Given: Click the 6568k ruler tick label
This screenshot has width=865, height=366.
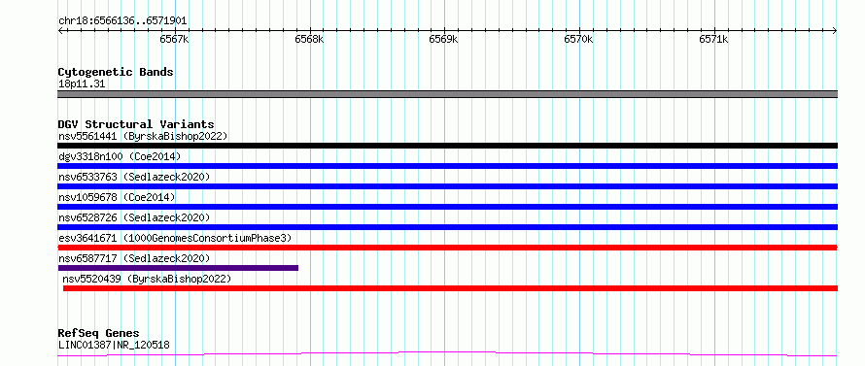Looking at the screenshot, I should pyautogui.click(x=309, y=39).
